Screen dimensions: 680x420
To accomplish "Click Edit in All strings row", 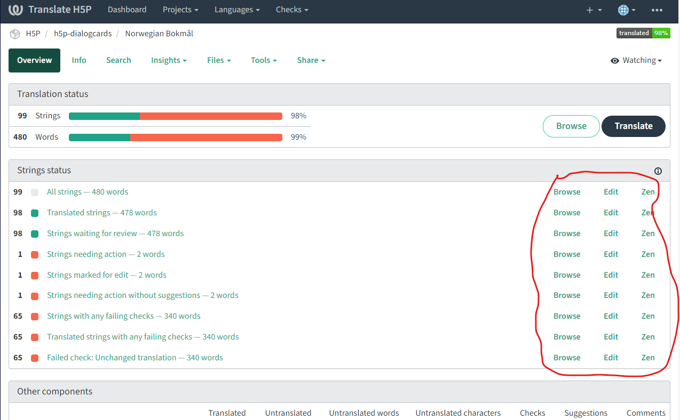I will click(611, 192).
